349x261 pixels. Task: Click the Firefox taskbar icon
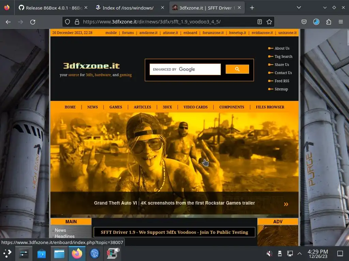point(77,254)
